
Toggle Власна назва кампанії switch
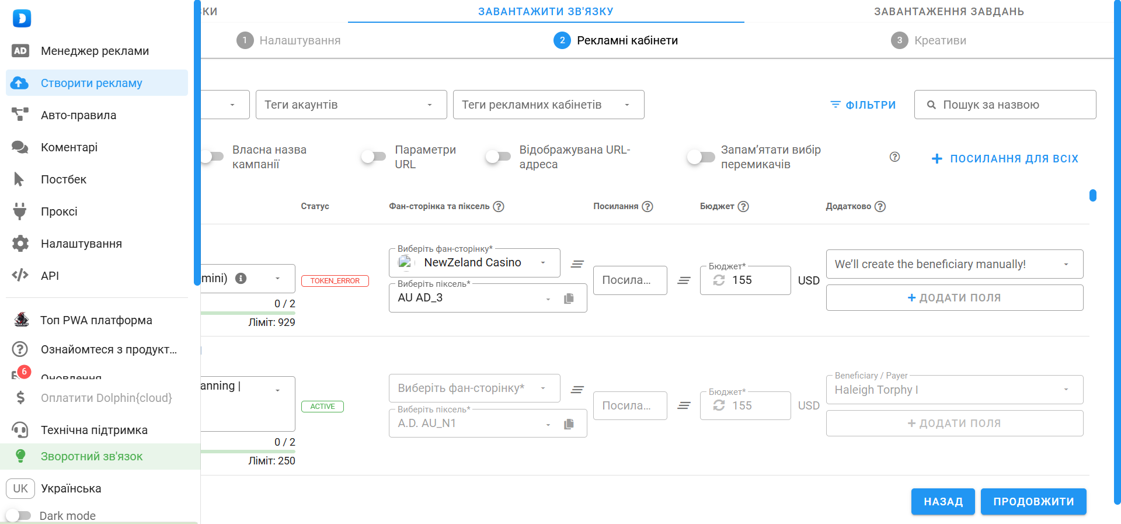211,157
